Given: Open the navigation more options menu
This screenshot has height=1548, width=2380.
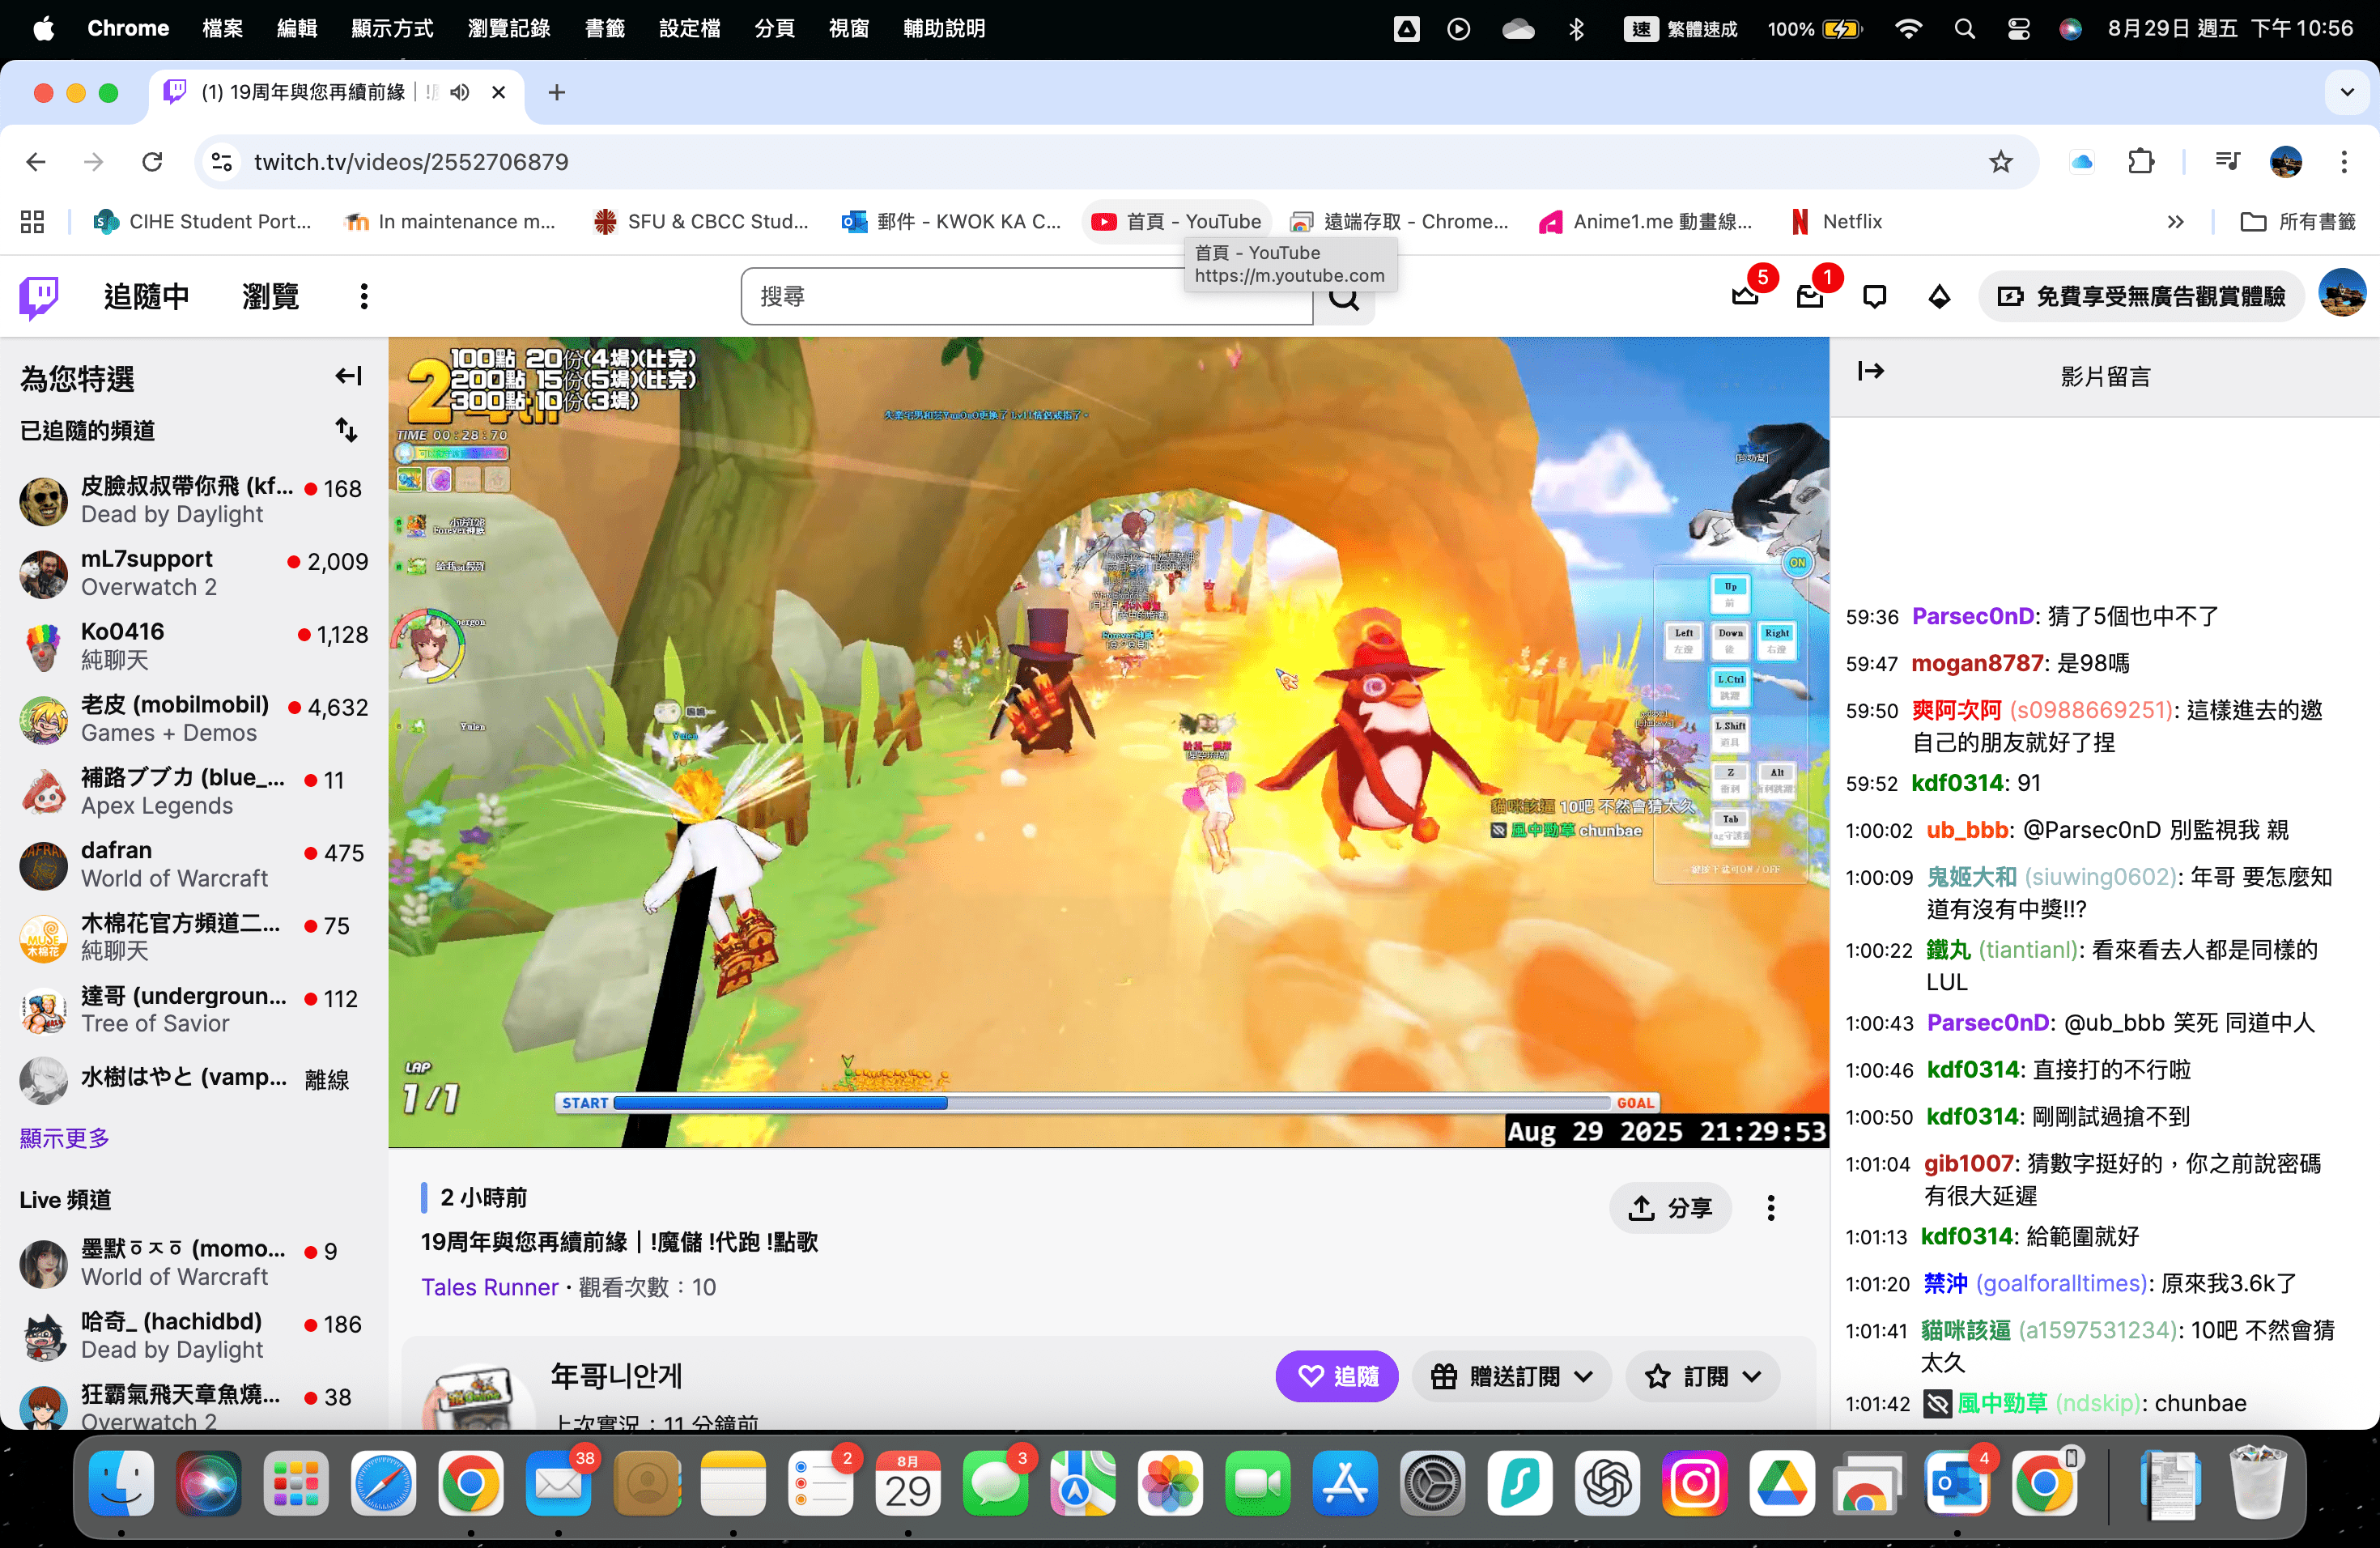Looking at the screenshot, I should pyautogui.click(x=364, y=297).
